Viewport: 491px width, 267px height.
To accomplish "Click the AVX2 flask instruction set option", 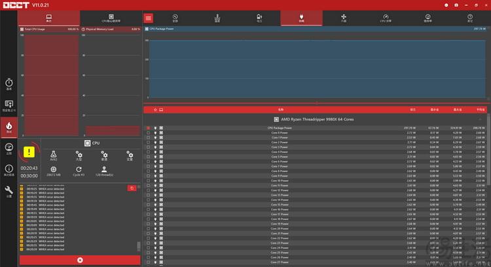I will [54, 156].
